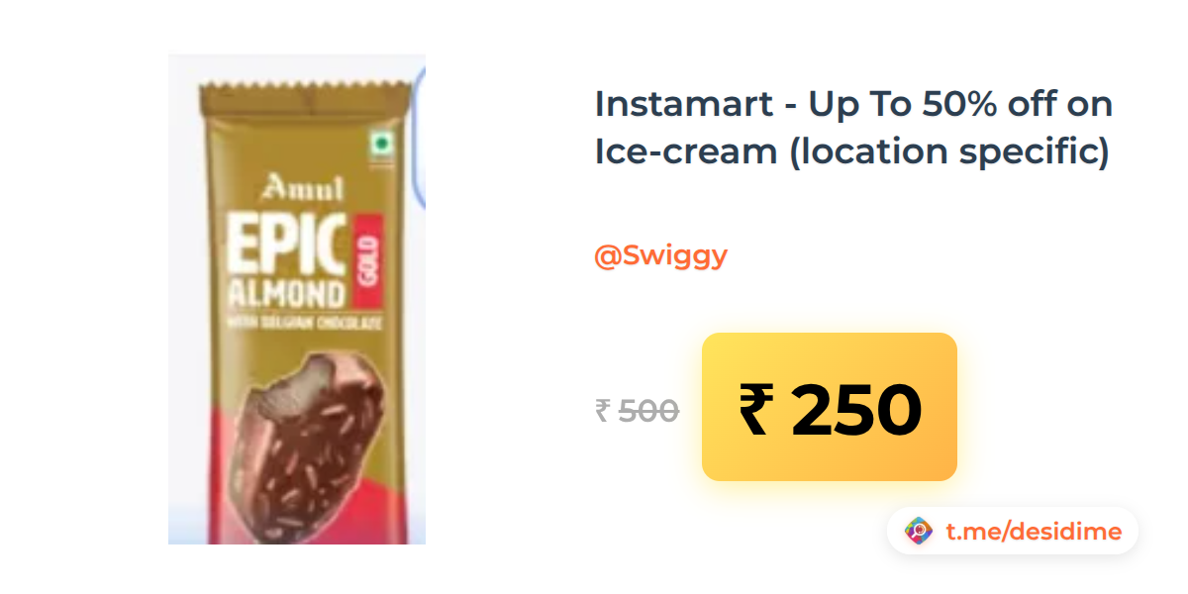Click the large EPIC text on wrapper
Image resolution: width=1188 pixels, height=594 pixels.
coord(287,244)
